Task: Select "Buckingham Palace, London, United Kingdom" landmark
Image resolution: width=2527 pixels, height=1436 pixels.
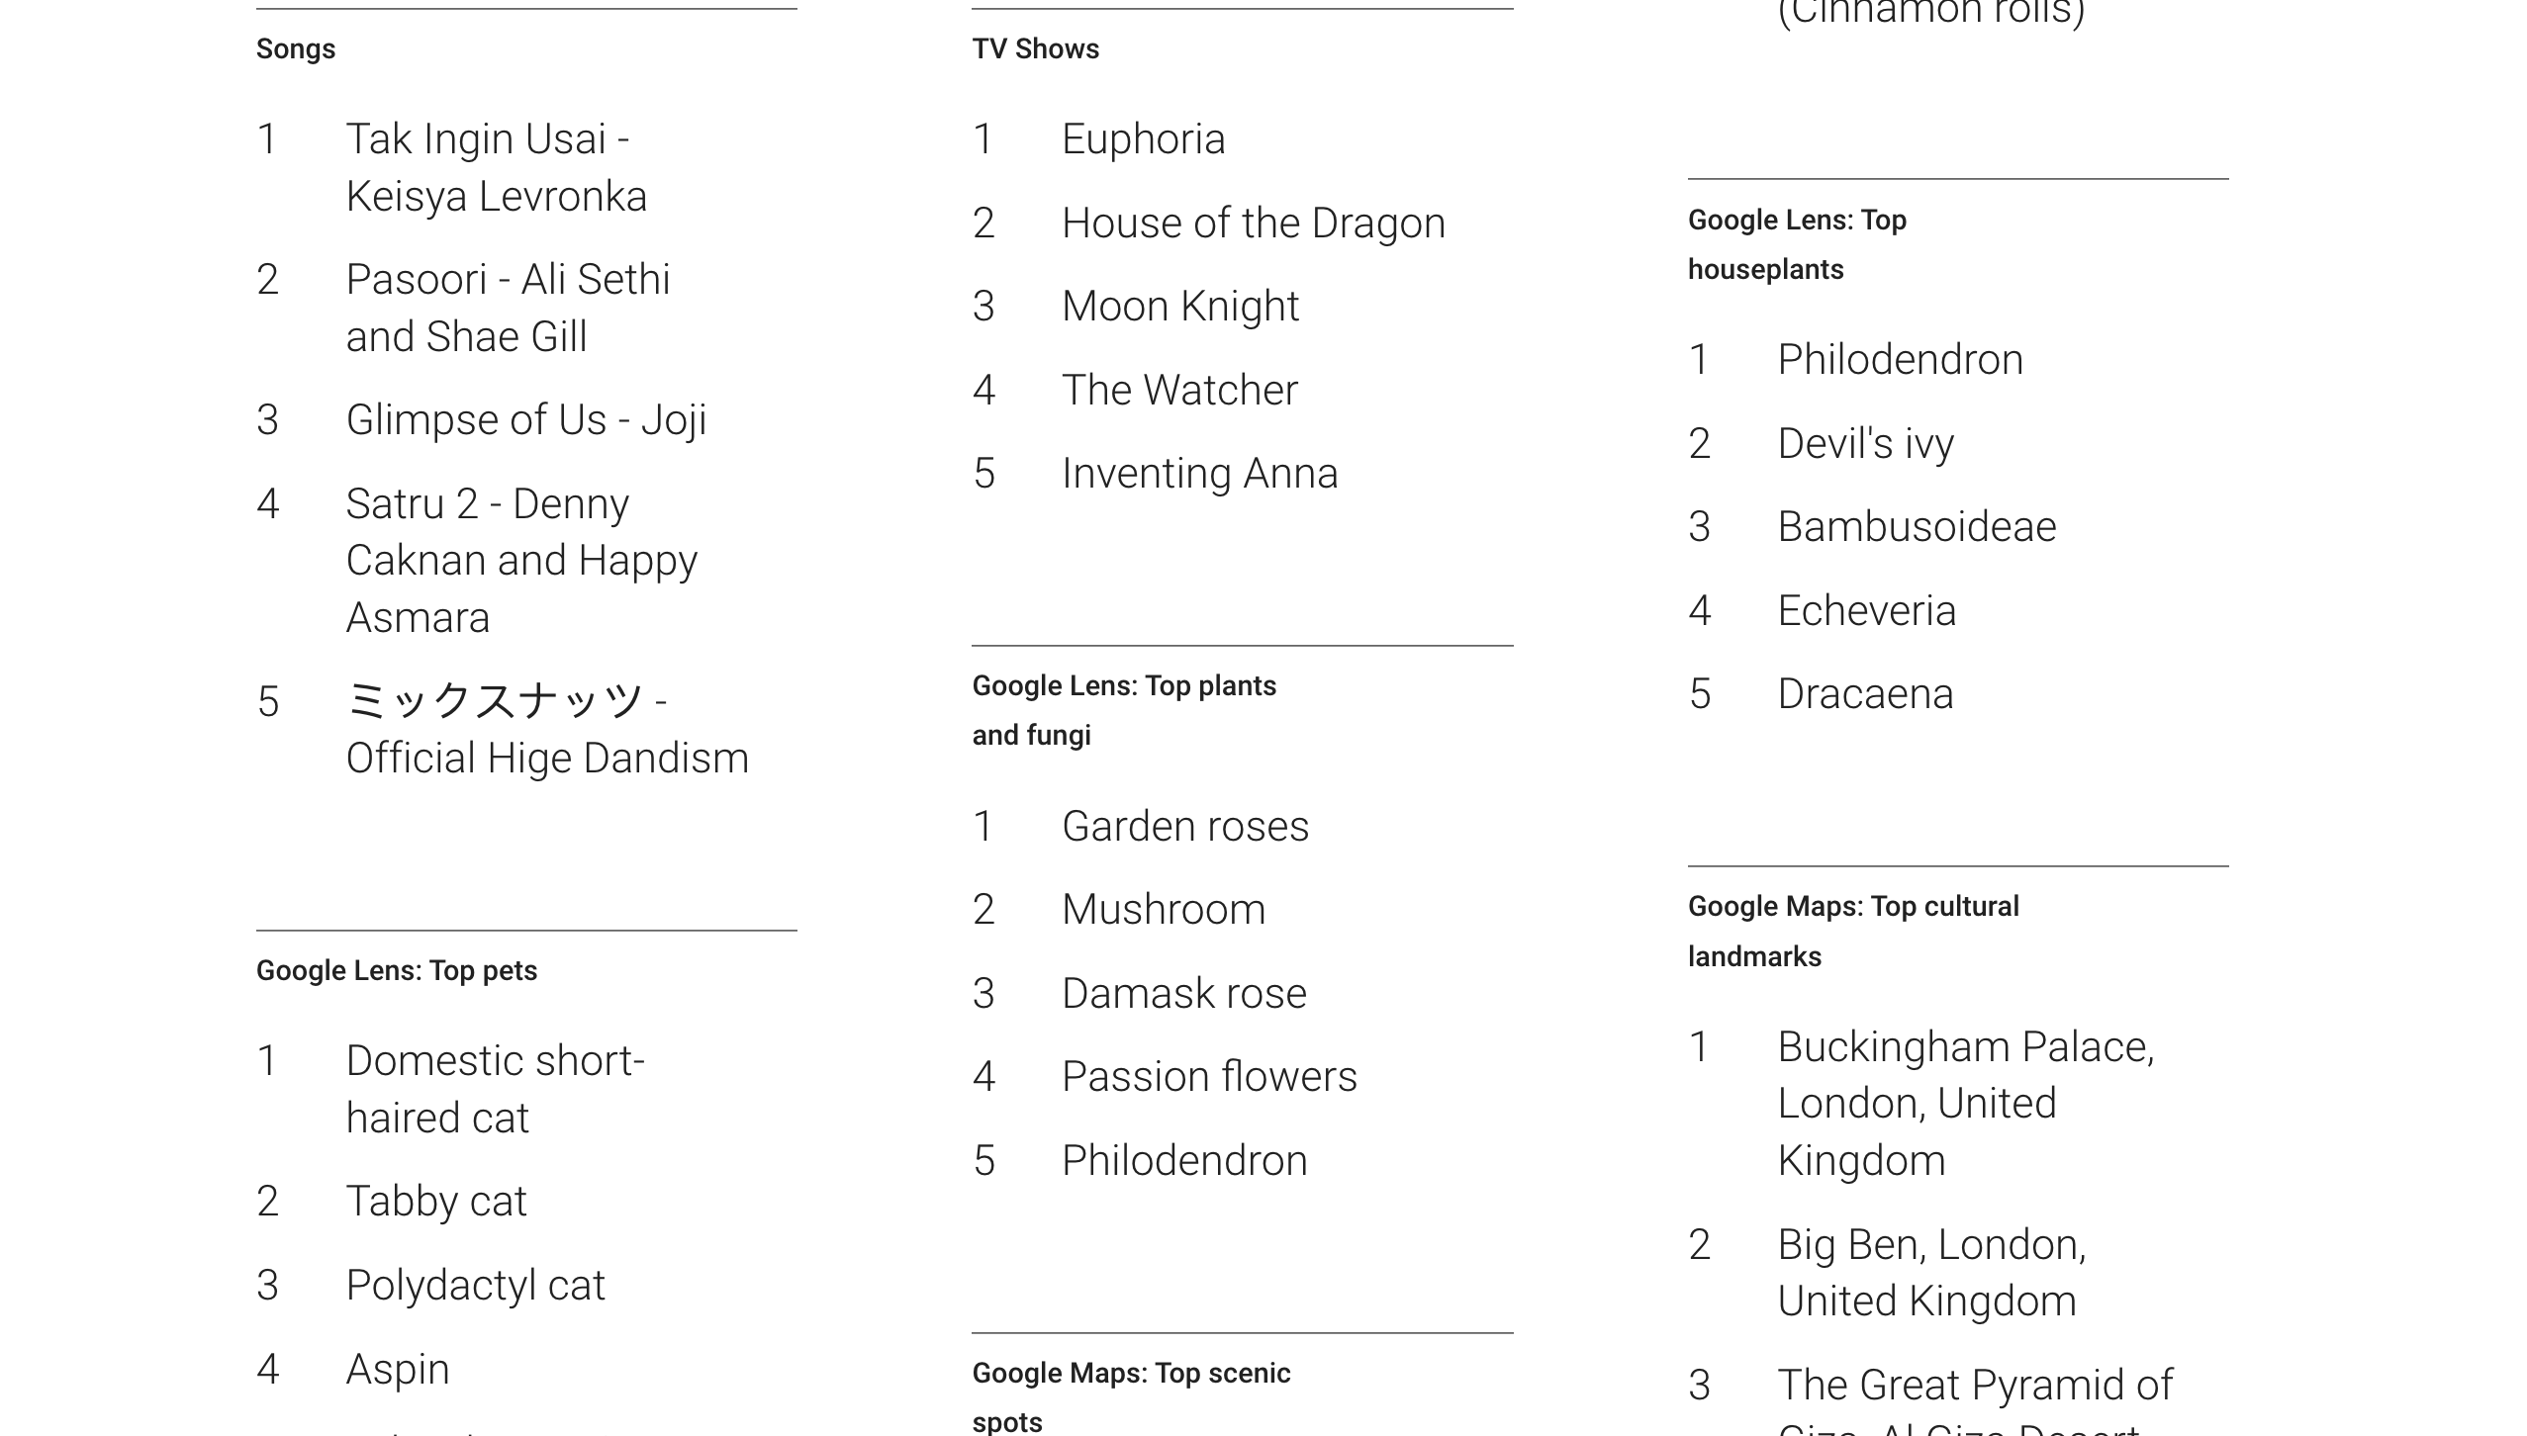Action: click(x=1965, y=1104)
